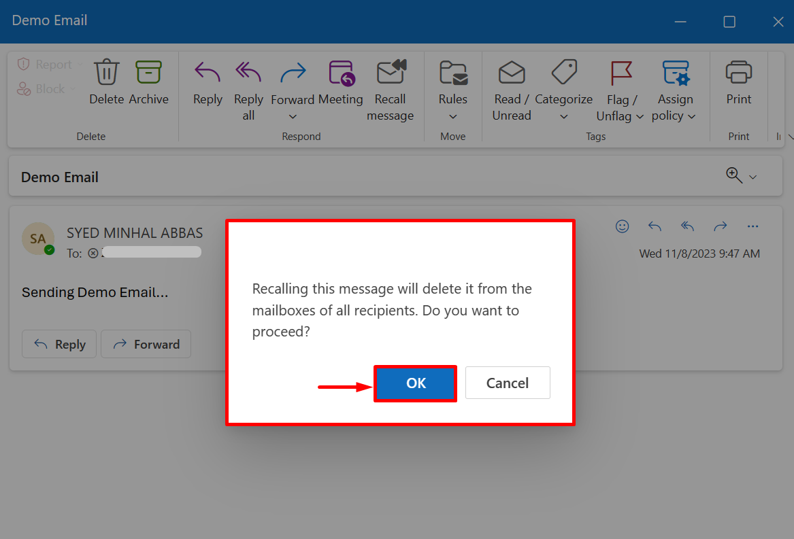The height and width of the screenshot is (539, 794).
Task: Click the Meeting reply icon
Action: [x=341, y=72]
